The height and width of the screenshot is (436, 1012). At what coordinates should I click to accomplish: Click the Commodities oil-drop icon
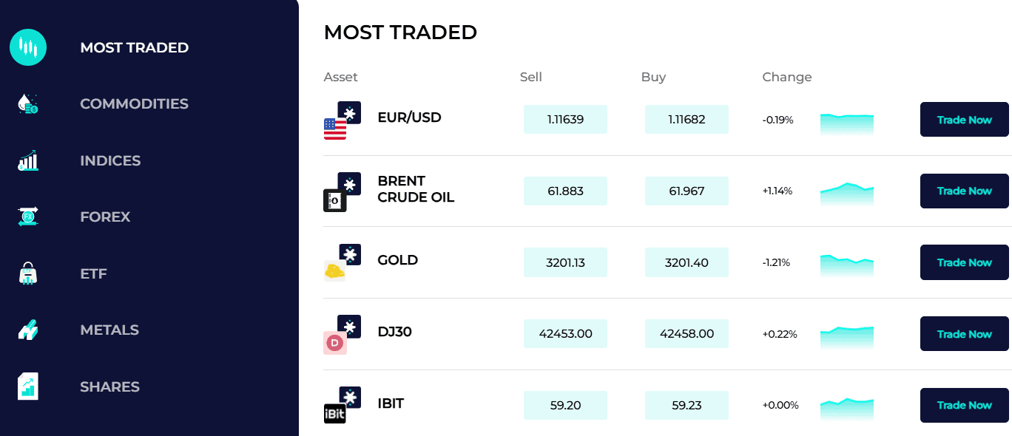(x=27, y=103)
